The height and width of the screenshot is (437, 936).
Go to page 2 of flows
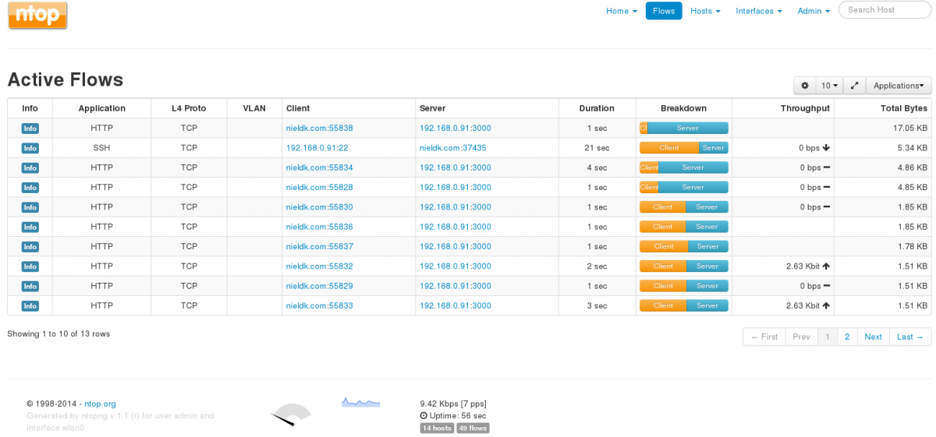847,337
